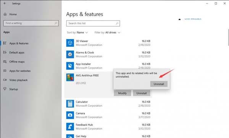This screenshot has height=138, width=229.
Task: Click the Home house icon
Action: coord(5,14)
